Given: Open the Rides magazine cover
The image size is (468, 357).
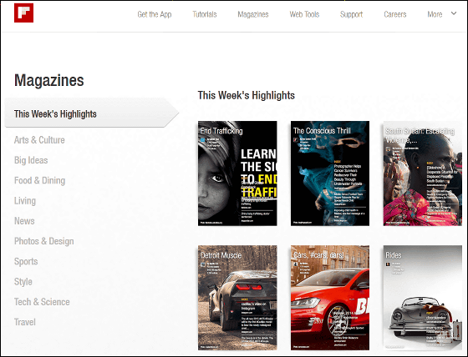Looking at the screenshot, I should (x=423, y=298).
